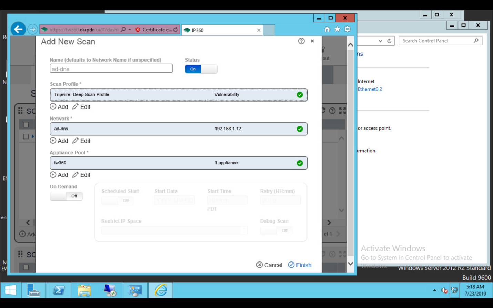Click the green checkmark on Appliance Pool row

point(300,163)
